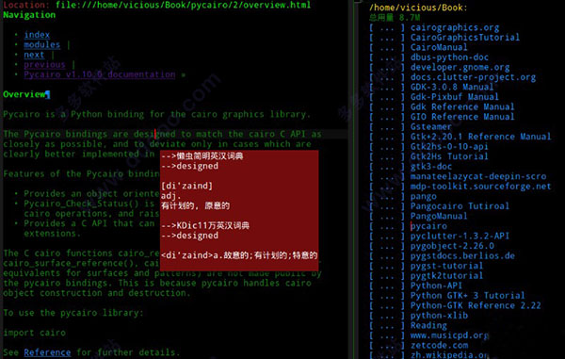565x359 pixels.
Task: Open Pycairo v1.10.0 documentation link
Action: click(x=100, y=74)
